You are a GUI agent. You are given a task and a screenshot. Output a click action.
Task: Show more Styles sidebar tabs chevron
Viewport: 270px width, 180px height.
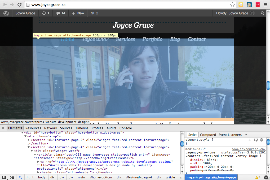[246, 135]
